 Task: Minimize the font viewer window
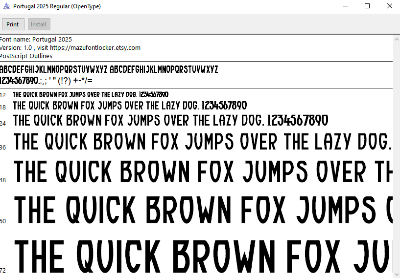click(345, 6)
